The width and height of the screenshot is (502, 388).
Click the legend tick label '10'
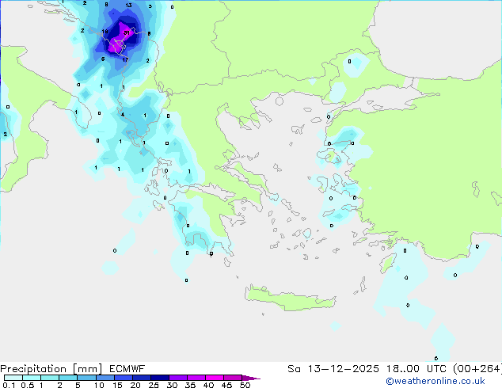(99, 385)
